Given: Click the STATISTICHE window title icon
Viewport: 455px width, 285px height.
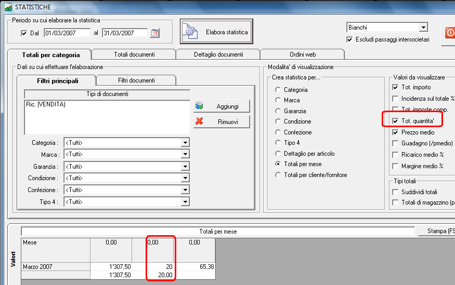Looking at the screenshot, I should tap(8, 7).
